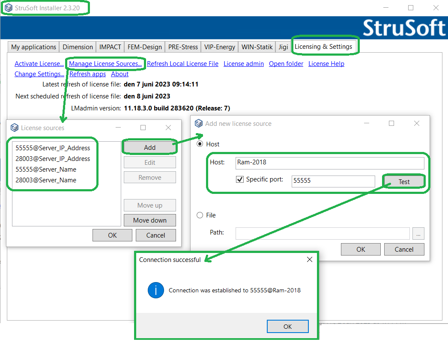
Task: Close the Connection successful dialog with X
Action: [309, 259]
